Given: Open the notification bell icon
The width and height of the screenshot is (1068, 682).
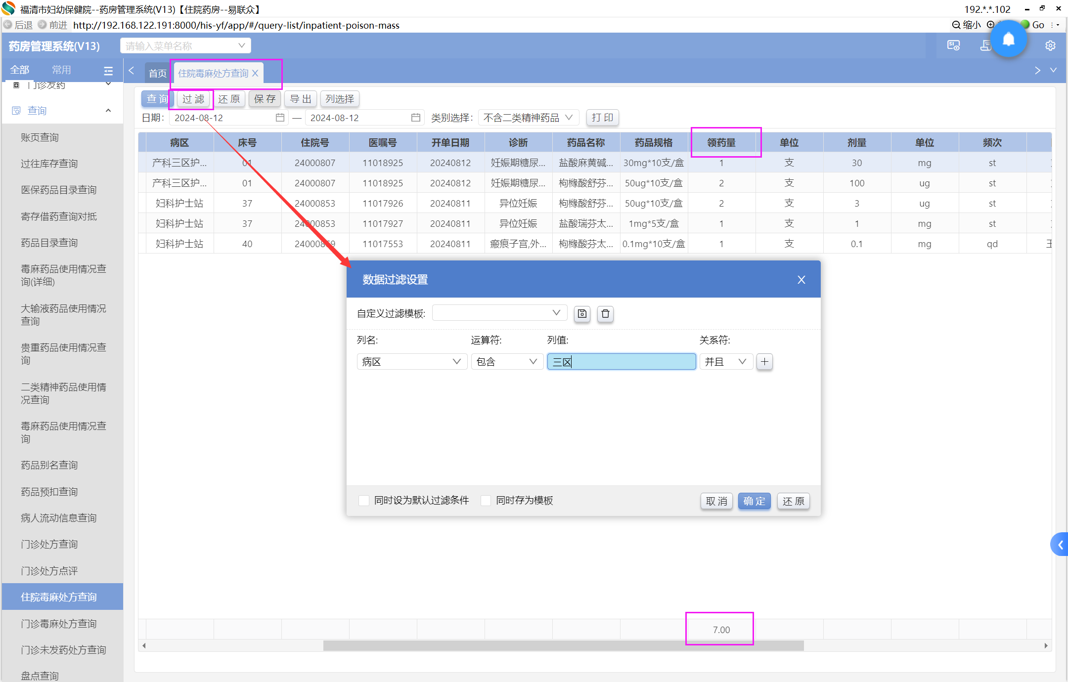Looking at the screenshot, I should (x=1008, y=40).
